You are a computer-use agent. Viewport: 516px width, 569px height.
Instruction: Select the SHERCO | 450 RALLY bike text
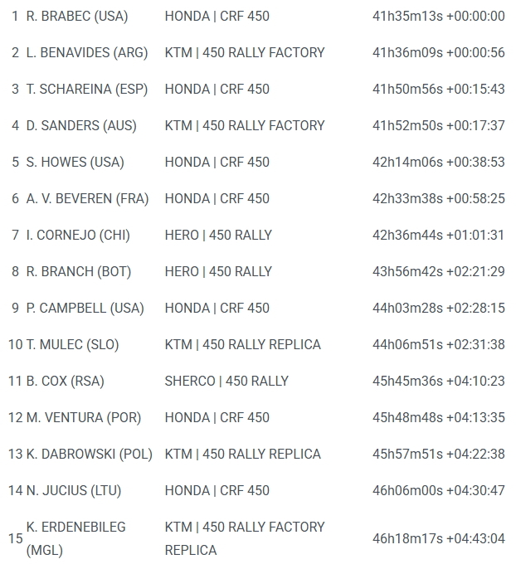226,381
